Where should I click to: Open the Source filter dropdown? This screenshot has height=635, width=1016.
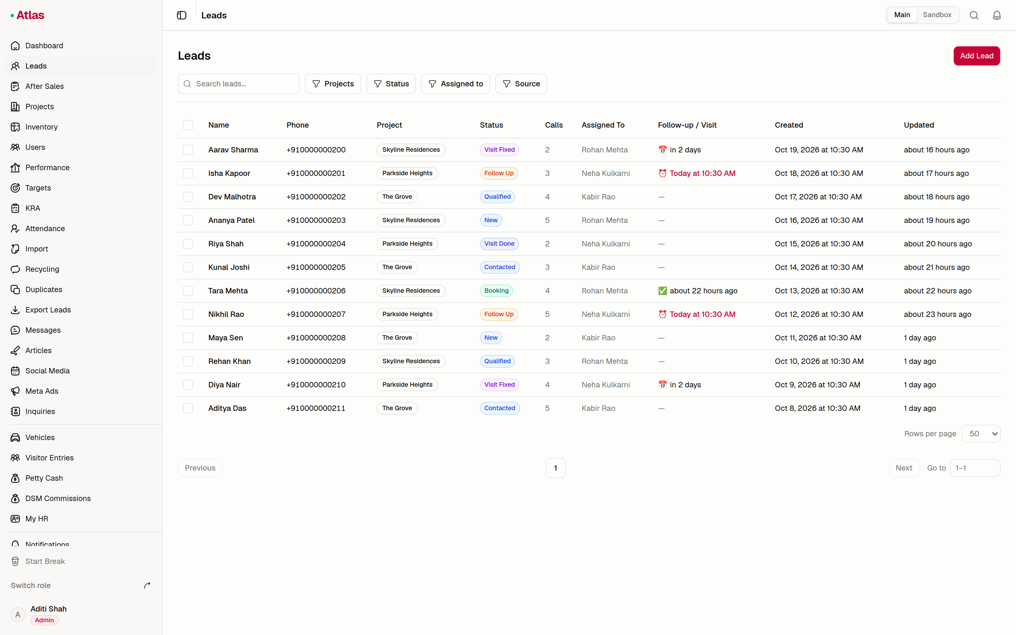point(521,84)
